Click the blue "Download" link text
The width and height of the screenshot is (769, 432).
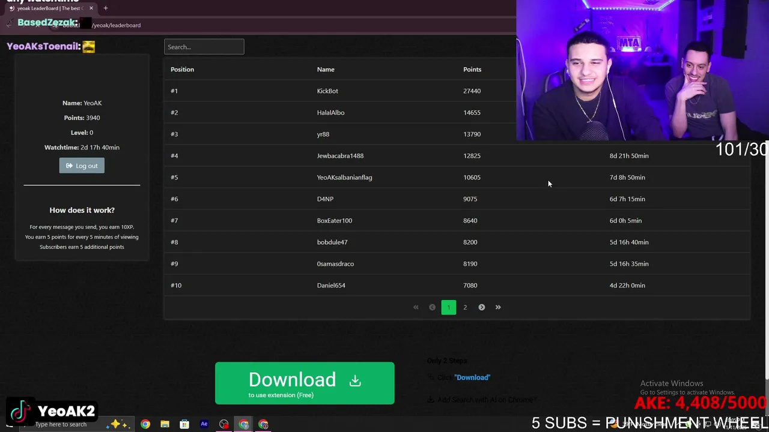click(x=472, y=377)
